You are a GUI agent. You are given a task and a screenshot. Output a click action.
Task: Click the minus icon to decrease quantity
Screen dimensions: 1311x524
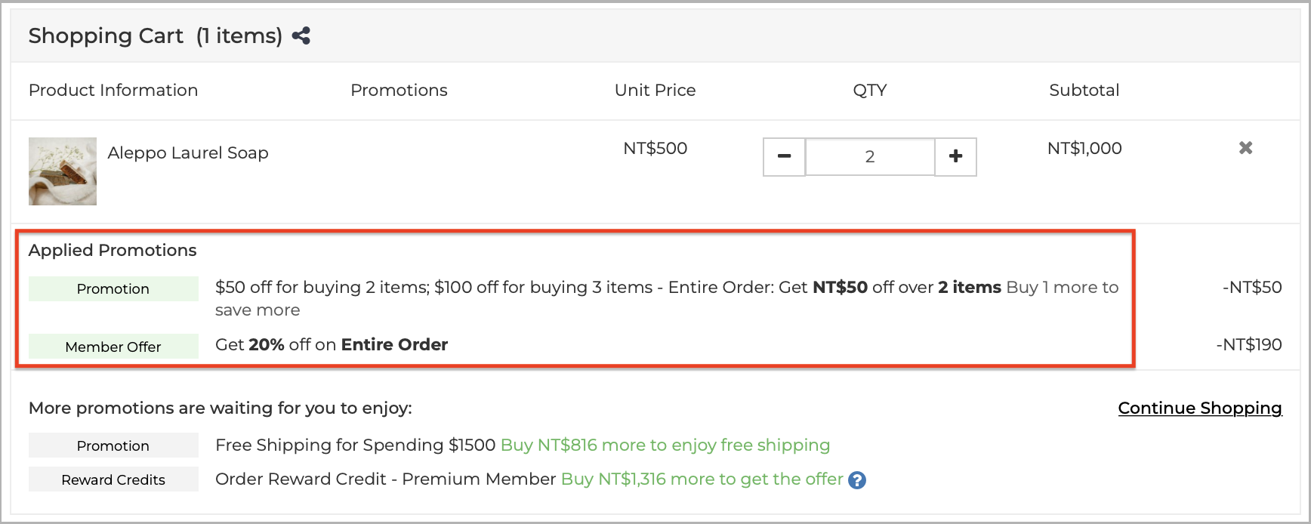click(x=785, y=156)
